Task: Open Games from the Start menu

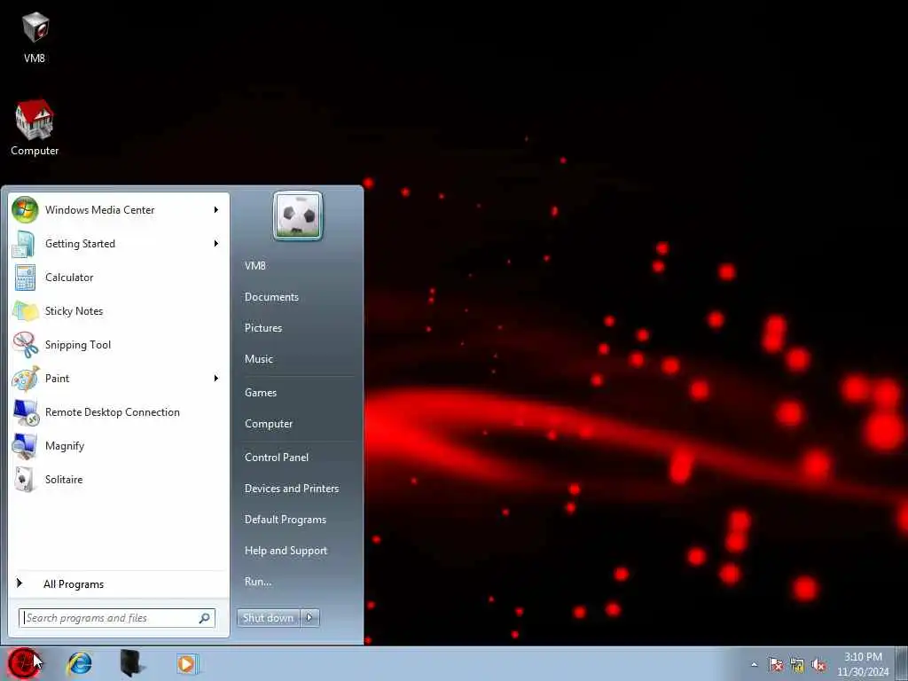Action: (261, 393)
